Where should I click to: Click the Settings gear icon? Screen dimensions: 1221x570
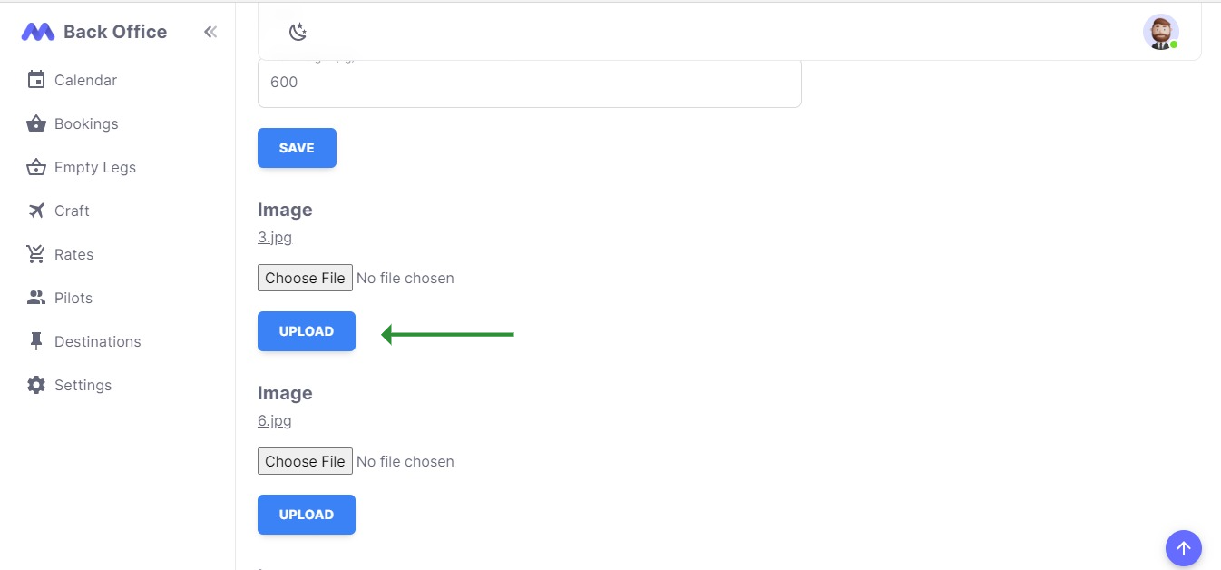pos(36,385)
